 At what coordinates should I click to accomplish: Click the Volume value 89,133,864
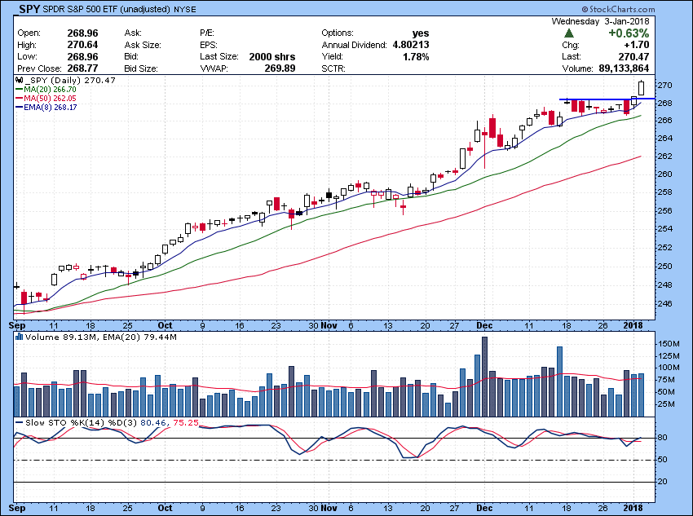click(624, 68)
